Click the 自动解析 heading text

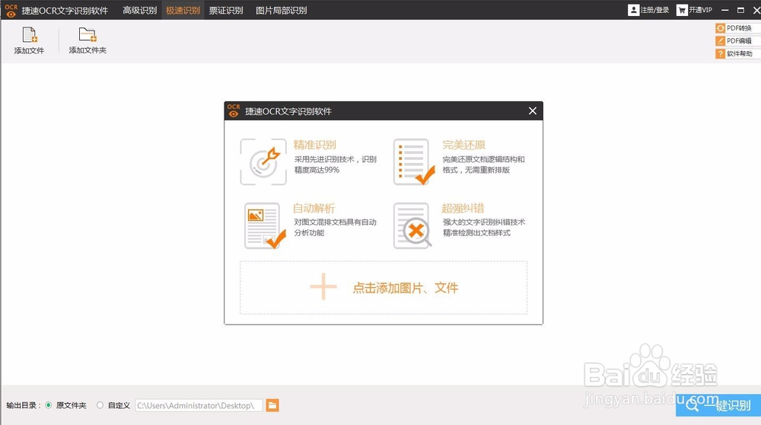click(x=314, y=209)
